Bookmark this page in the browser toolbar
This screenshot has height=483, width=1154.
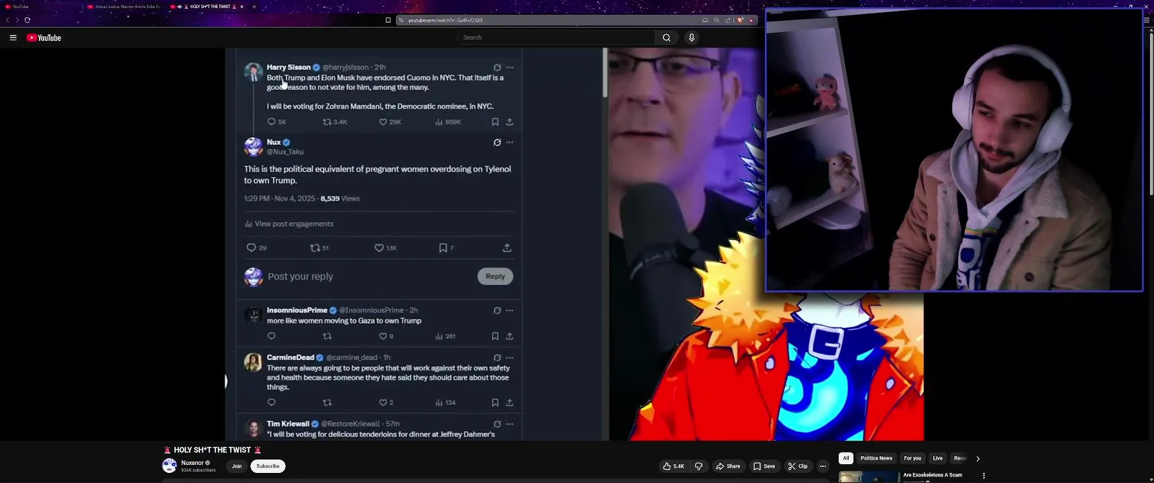(388, 20)
